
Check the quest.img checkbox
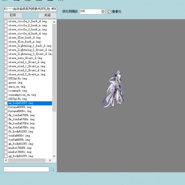click(x=6, y=83)
